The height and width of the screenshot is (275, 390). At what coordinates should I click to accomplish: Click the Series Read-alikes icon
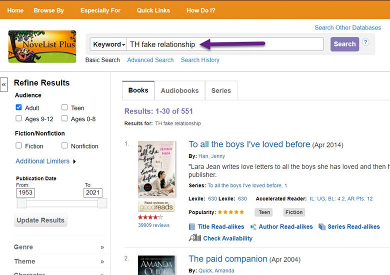tap(322, 226)
